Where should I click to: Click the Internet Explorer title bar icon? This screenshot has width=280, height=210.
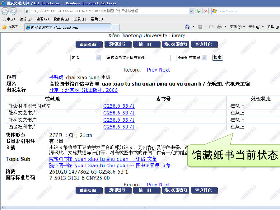click(3, 3)
